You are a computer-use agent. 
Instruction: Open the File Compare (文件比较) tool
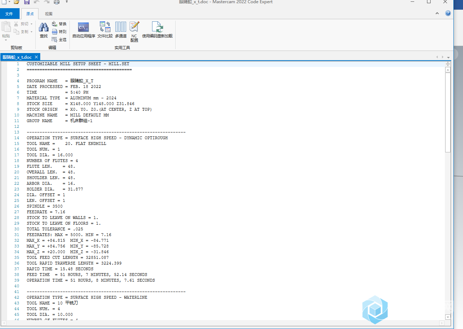[105, 30]
